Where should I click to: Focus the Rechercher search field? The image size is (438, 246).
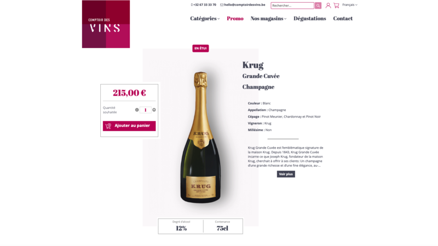coord(292,5)
